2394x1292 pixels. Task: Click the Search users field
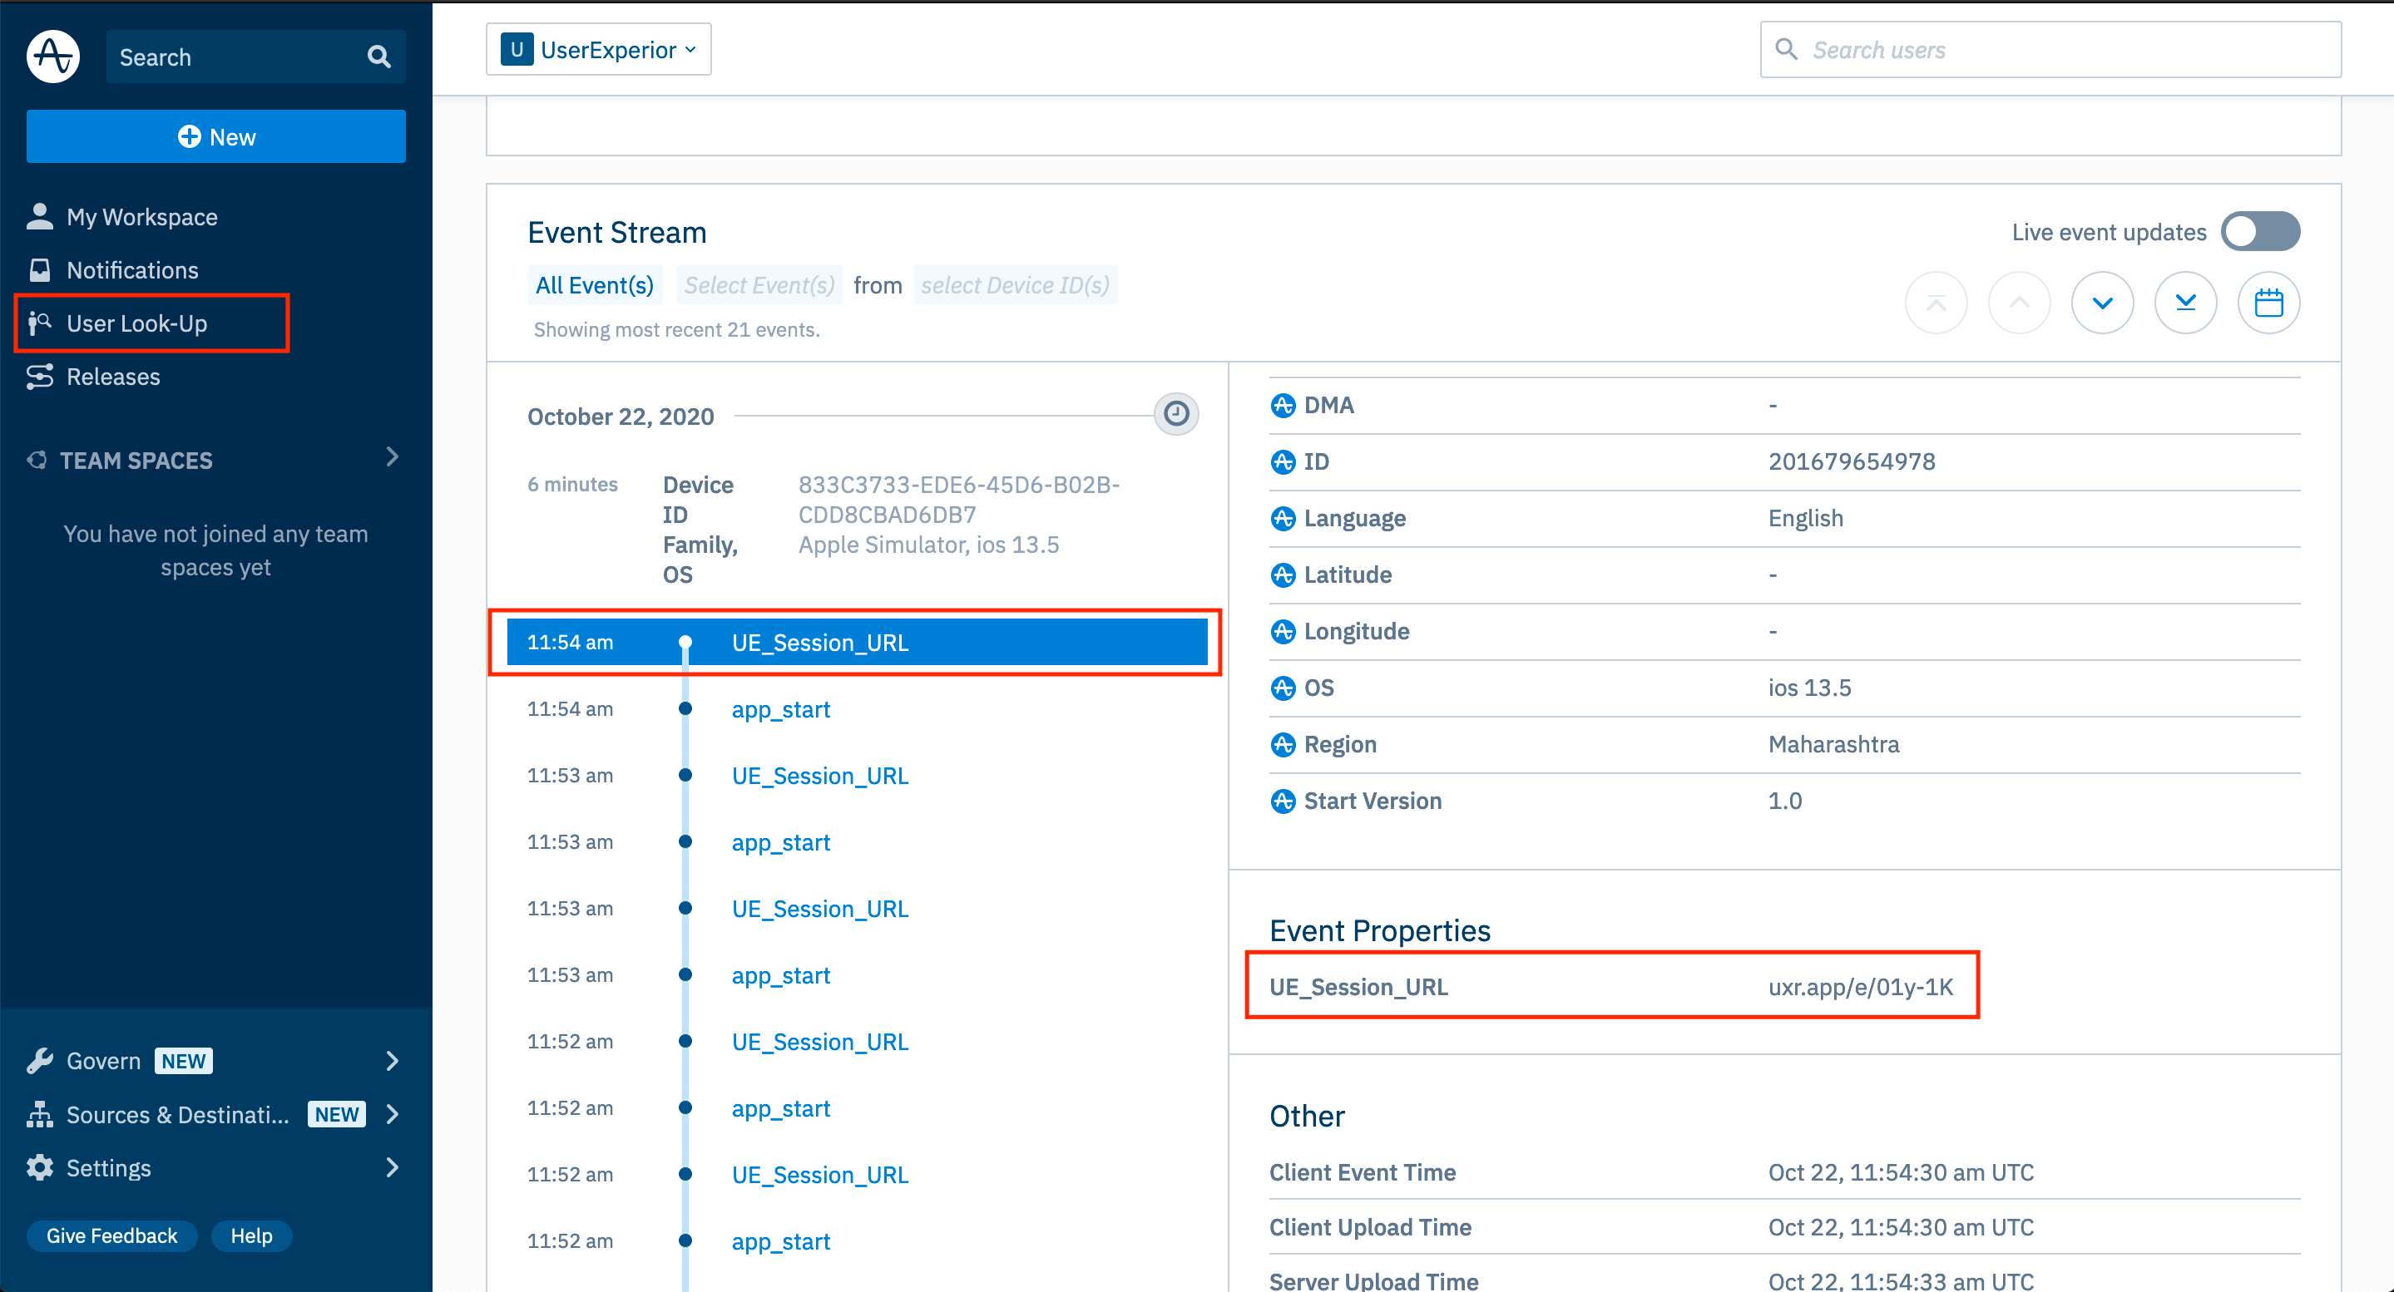pyautogui.click(x=2050, y=49)
